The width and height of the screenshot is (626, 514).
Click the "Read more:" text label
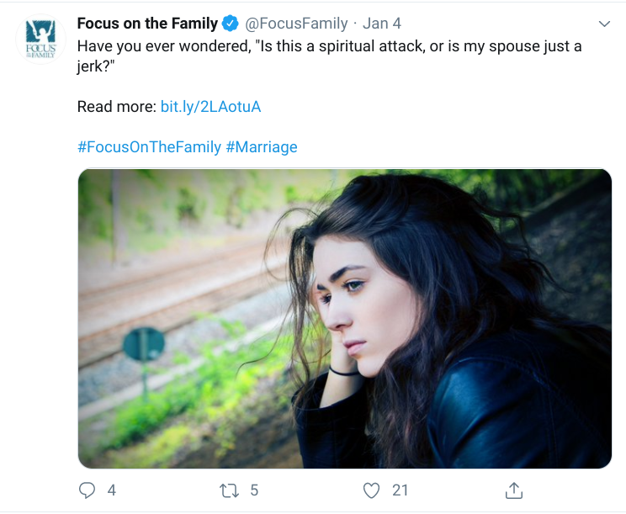pyautogui.click(x=116, y=107)
